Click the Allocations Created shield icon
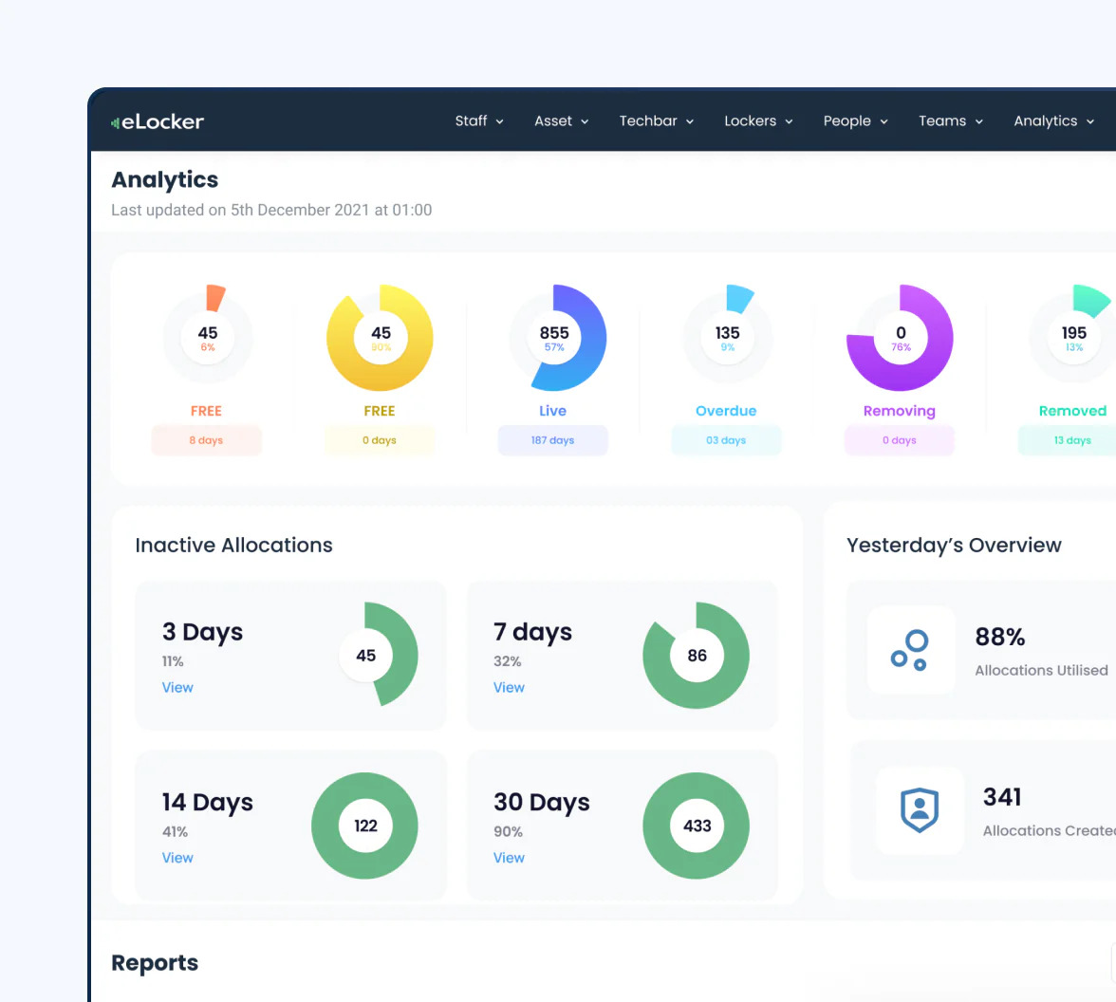The height and width of the screenshot is (1002, 1116). click(920, 810)
